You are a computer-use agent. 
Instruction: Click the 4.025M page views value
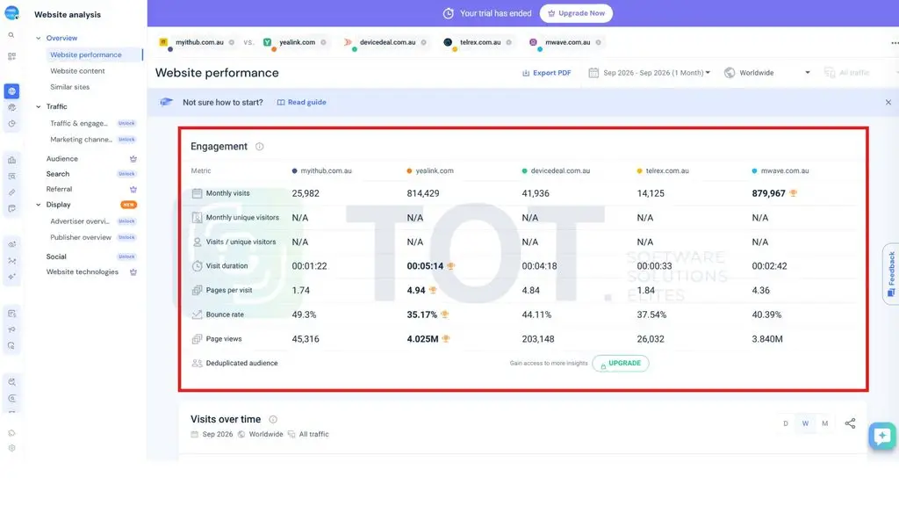point(422,339)
